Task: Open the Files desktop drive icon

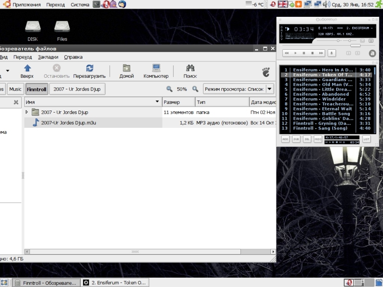Action: pos(62,31)
